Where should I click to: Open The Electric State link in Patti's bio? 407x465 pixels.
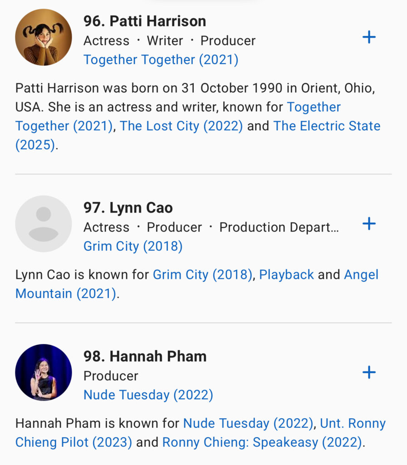(327, 126)
